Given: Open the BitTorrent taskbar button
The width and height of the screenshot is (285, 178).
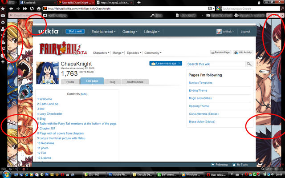Looking at the screenshot, I should coord(167,174).
